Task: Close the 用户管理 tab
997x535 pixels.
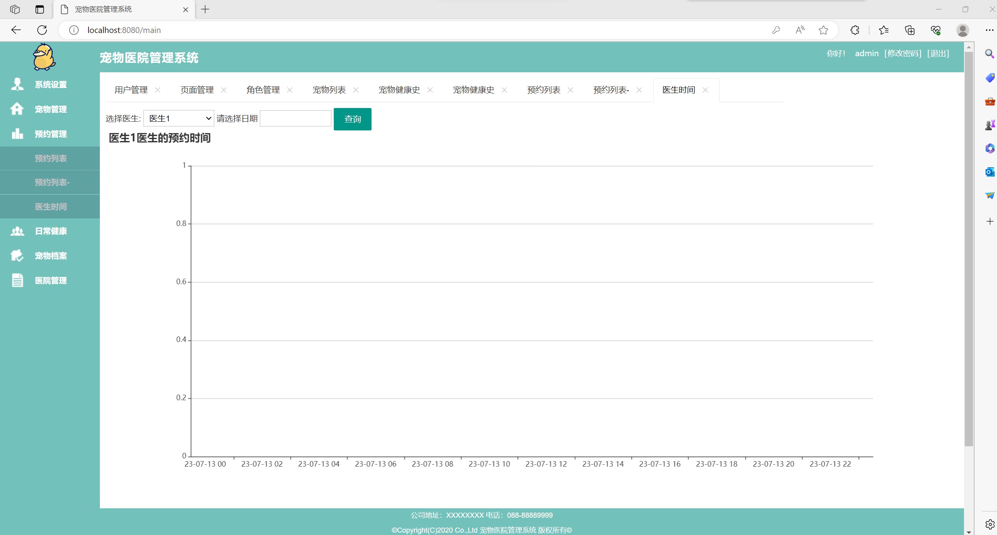Action: (x=158, y=90)
